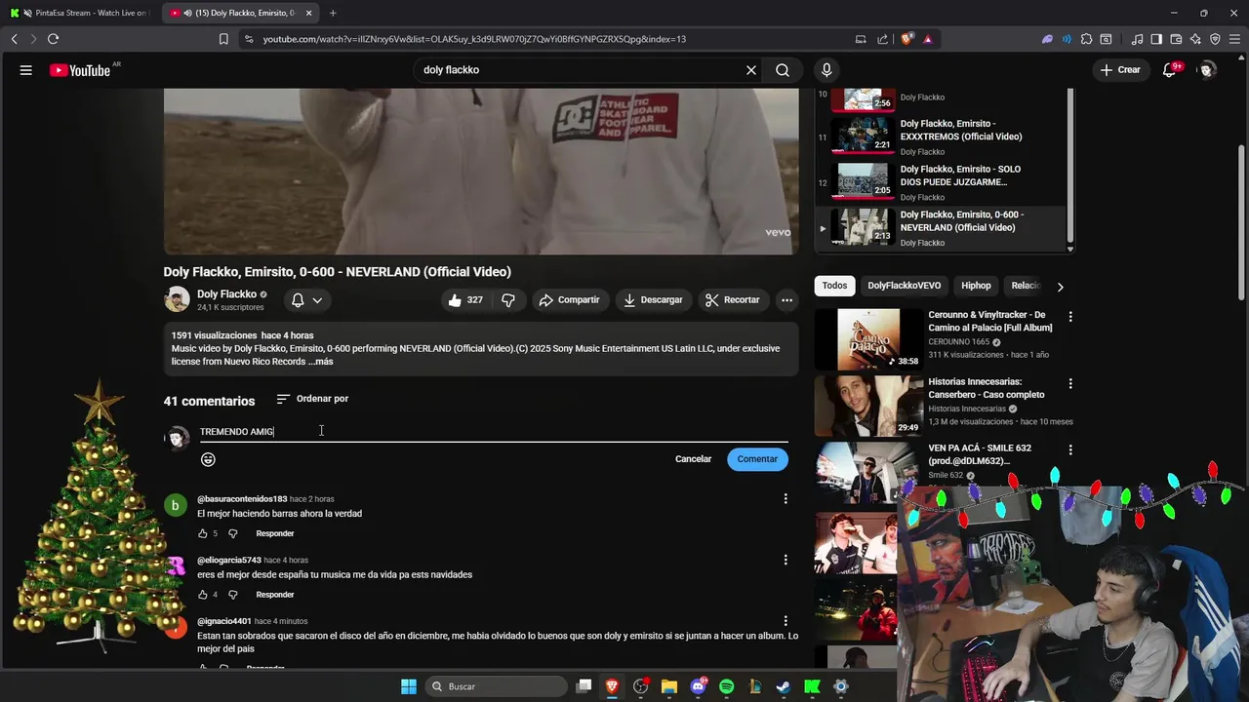Open browser extensions puzzle icon
Viewport: 1249px width, 702px height.
click(1086, 39)
